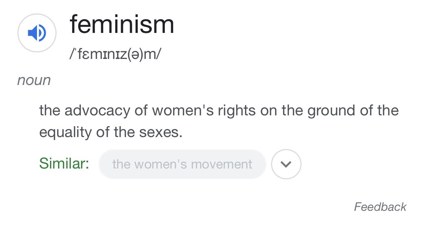Click the word "movement" inside the synonym chip

[x=221, y=164]
